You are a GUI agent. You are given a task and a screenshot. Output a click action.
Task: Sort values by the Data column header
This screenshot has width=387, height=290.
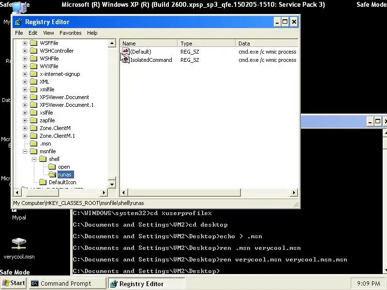pyautogui.click(x=267, y=43)
